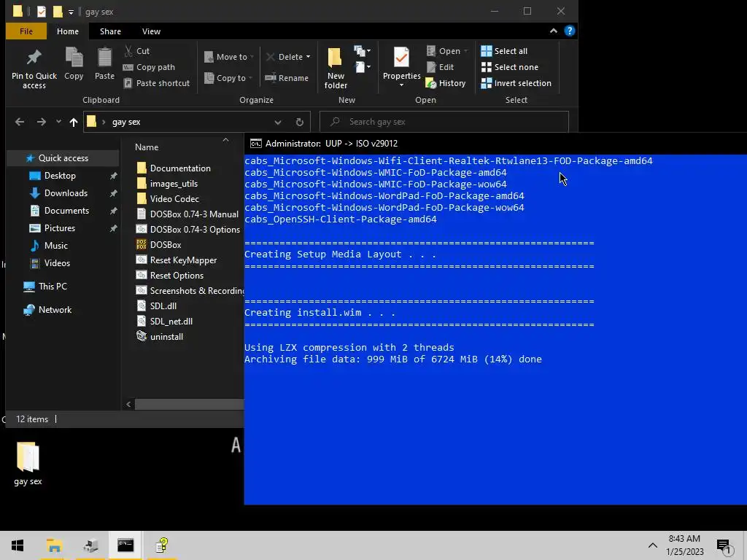The image size is (747, 560).
Task: Click Invert selection
Action: [516, 83]
